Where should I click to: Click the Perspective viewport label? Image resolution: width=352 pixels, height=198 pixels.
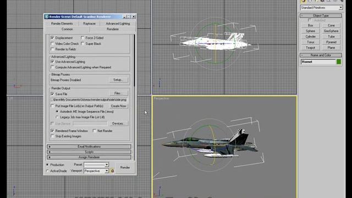tap(161, 98)
